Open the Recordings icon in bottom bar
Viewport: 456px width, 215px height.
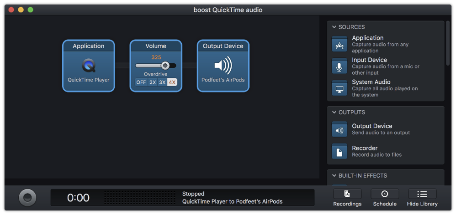click(x=347, y=194)
